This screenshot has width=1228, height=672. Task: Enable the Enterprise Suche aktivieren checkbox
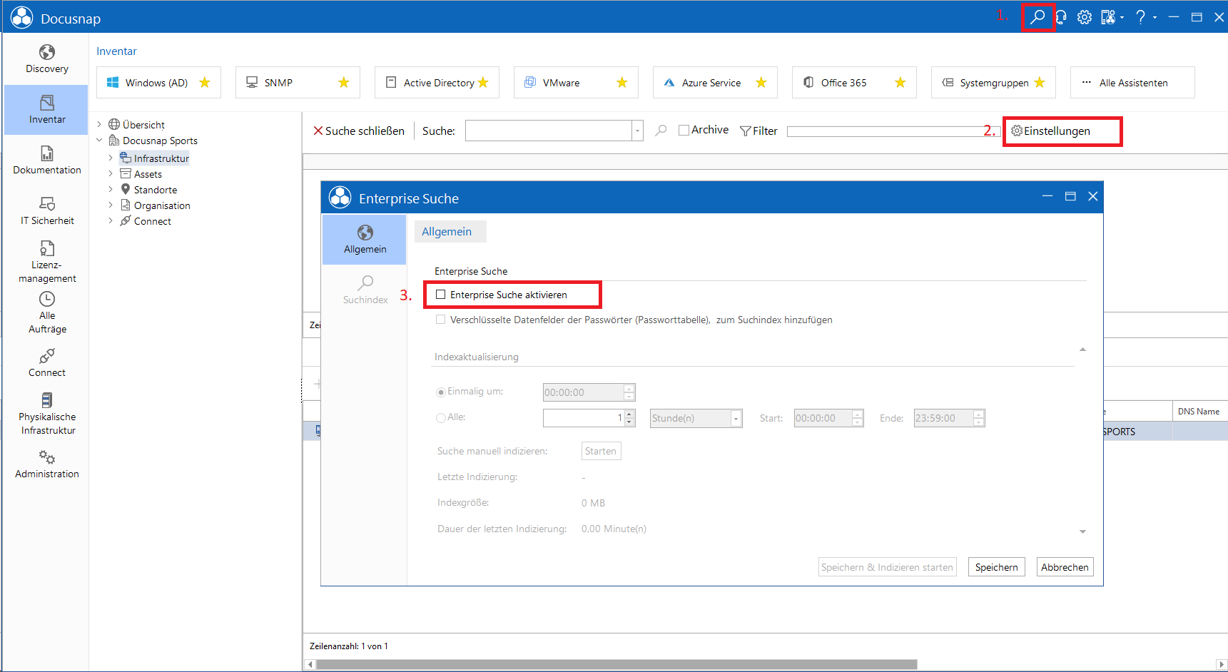click(441, 295)
